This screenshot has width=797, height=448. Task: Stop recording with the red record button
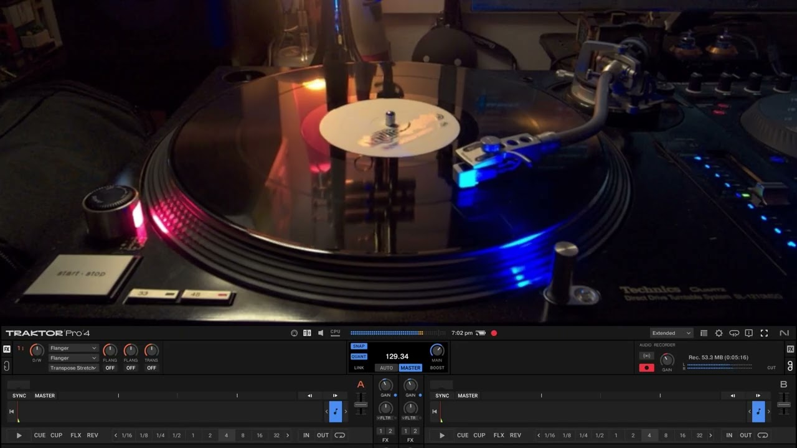click(646, 368)
